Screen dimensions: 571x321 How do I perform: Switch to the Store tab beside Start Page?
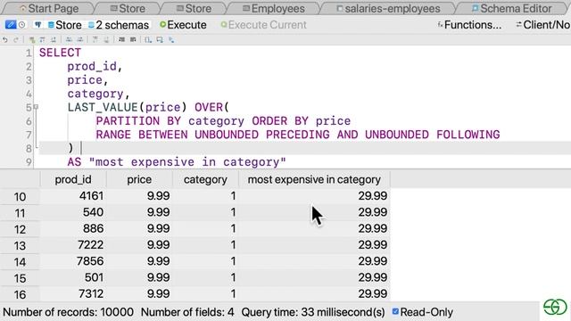point(128,8)
